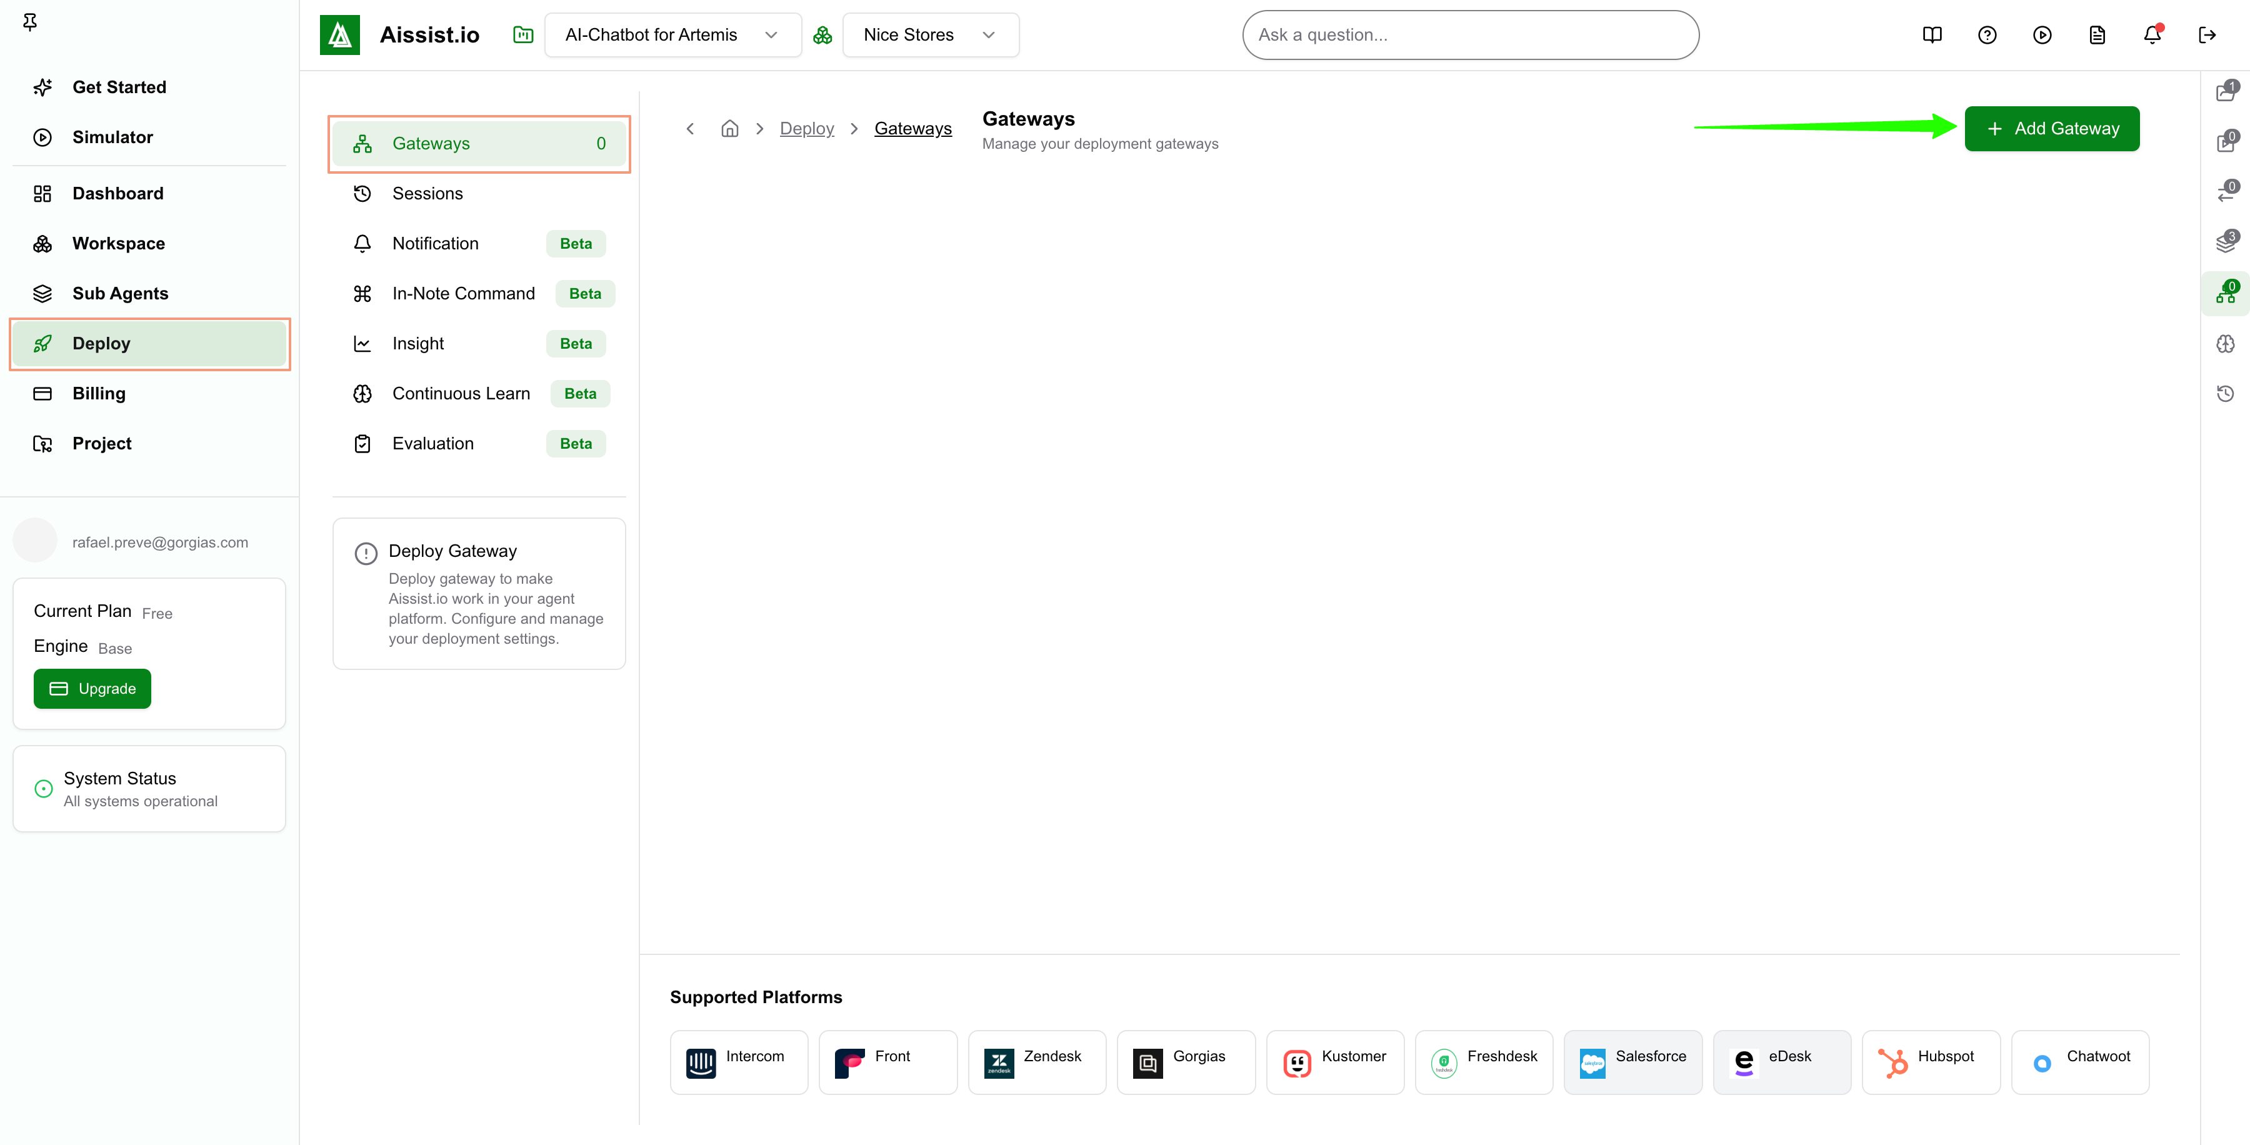The height and width of the screenshot is (1145, 2250).
Task: Click right rail history clock icon
Action: [x=2226, y=393]
